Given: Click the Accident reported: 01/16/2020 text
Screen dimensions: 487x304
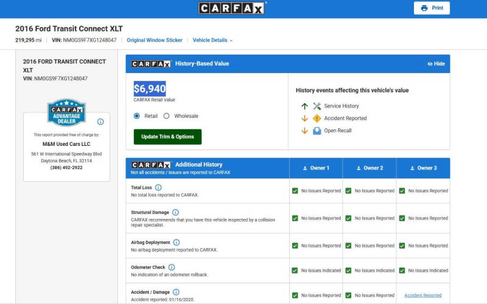Looking at the screenshot, I should coord(163,300).
